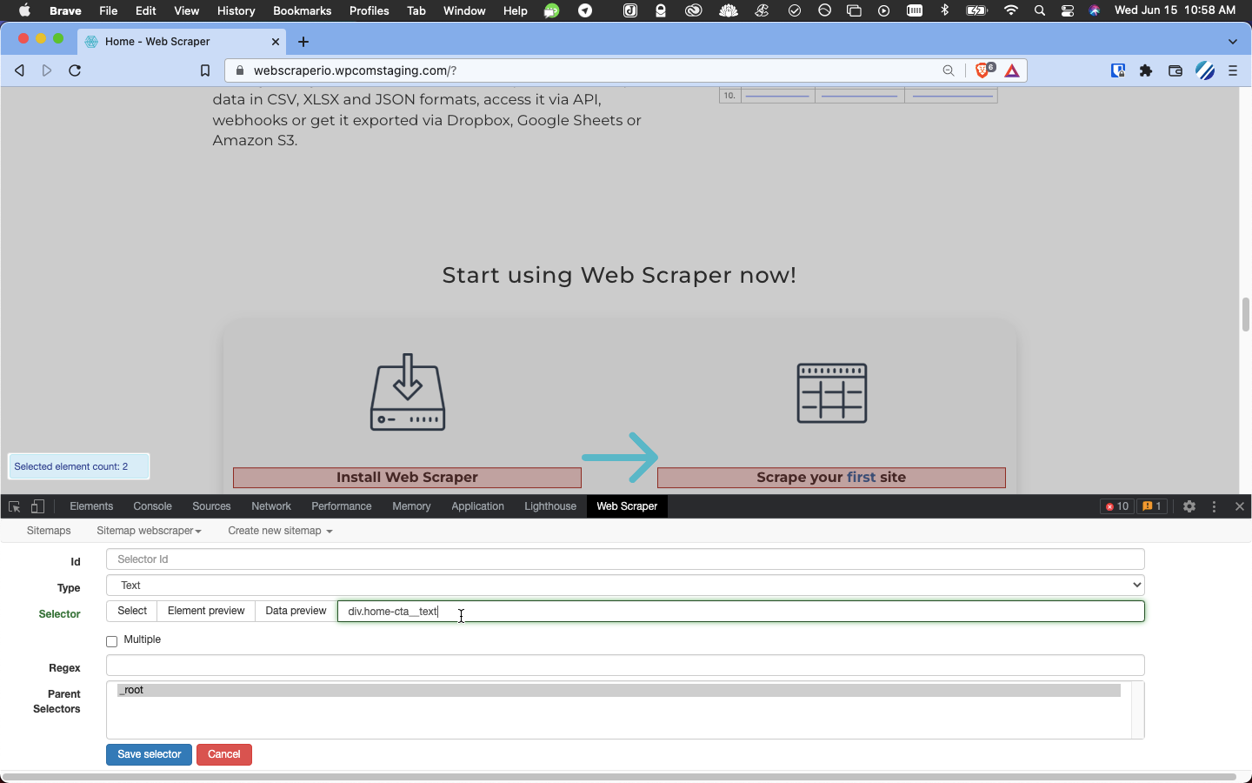Screen dimensions: 1252x783
Task: Open DevTools settings gear
Action: [x=1189, y=506]
